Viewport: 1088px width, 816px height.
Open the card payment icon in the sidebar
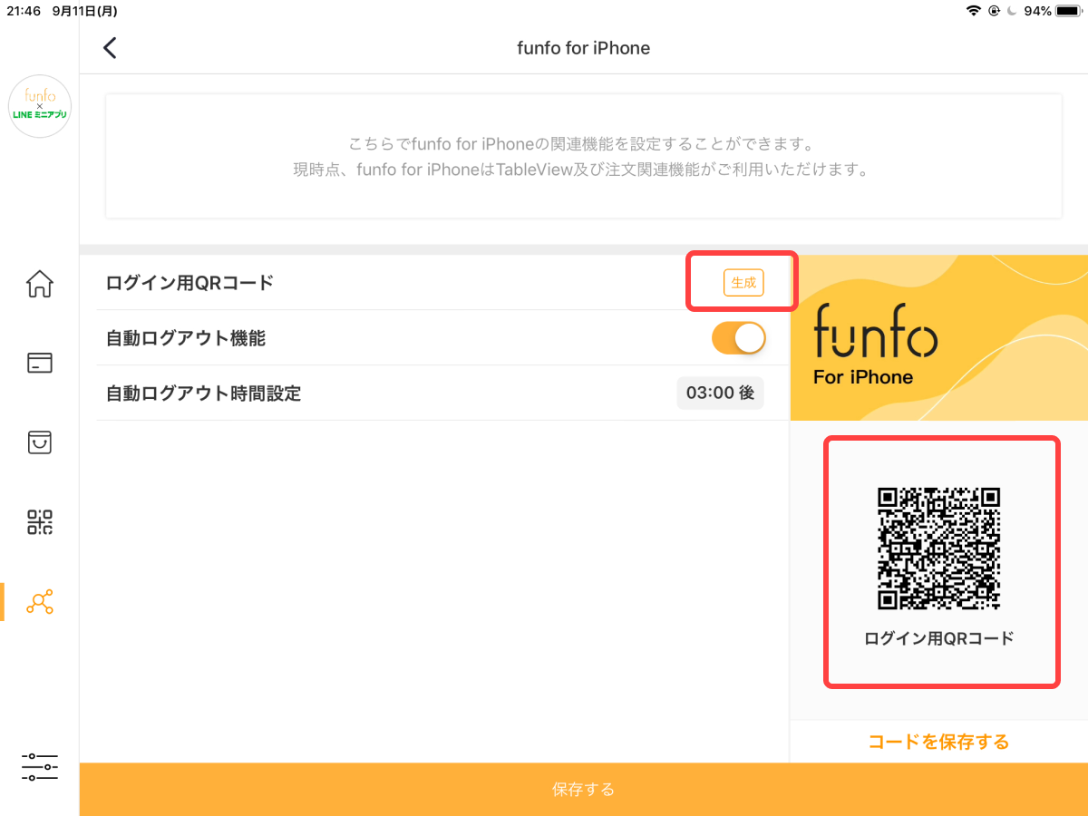click(40, 363)
